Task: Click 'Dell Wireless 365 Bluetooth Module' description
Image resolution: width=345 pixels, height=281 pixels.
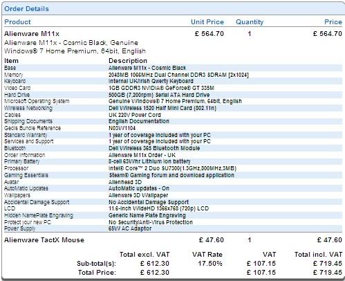Action: click(x=154, y=148)
